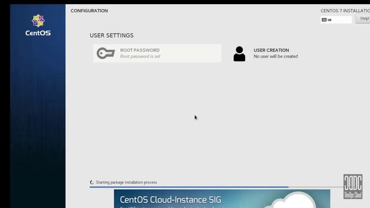The height and width of the screenshot is (208, 370).
Task: Click the CentOS logo in sidebar
Action: tap(38, 25)
